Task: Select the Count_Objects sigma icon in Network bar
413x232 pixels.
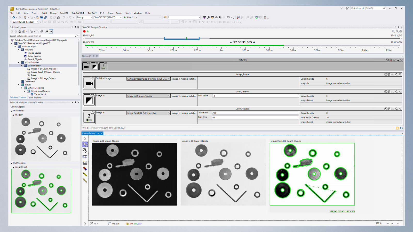Action: pos(103,67)
